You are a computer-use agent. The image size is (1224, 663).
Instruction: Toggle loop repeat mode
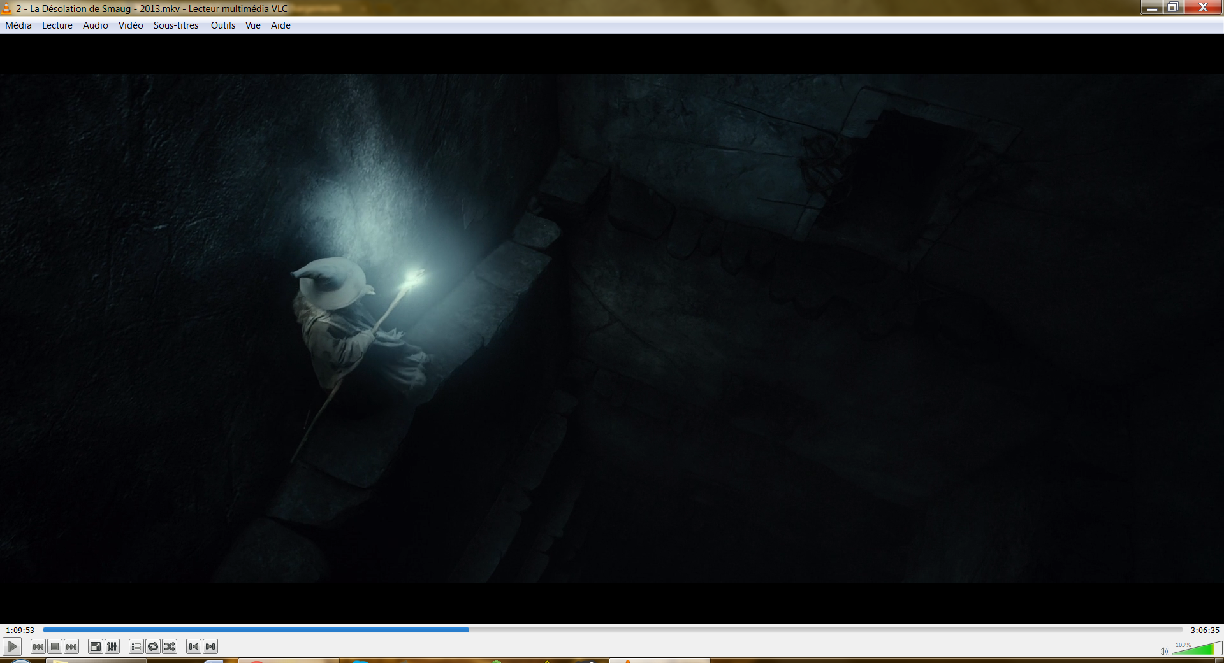[x=153, y=646]
